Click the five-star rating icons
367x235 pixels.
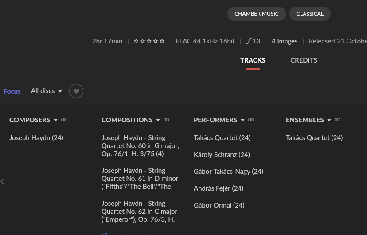(149, 41)
